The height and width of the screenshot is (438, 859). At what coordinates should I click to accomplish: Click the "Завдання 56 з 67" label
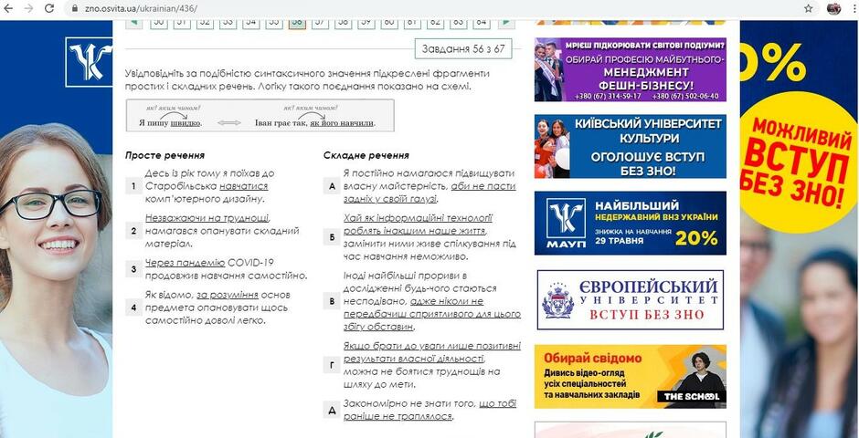click(463, 48)
